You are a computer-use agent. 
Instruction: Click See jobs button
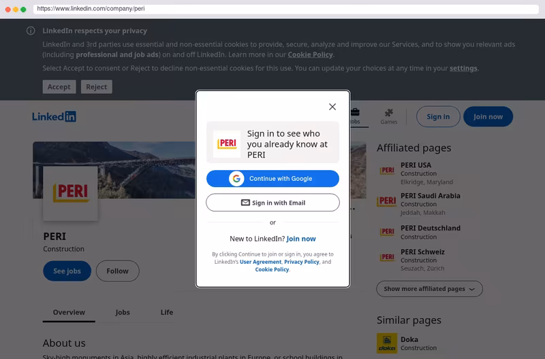pyautogui.click(x=67, y=271)
